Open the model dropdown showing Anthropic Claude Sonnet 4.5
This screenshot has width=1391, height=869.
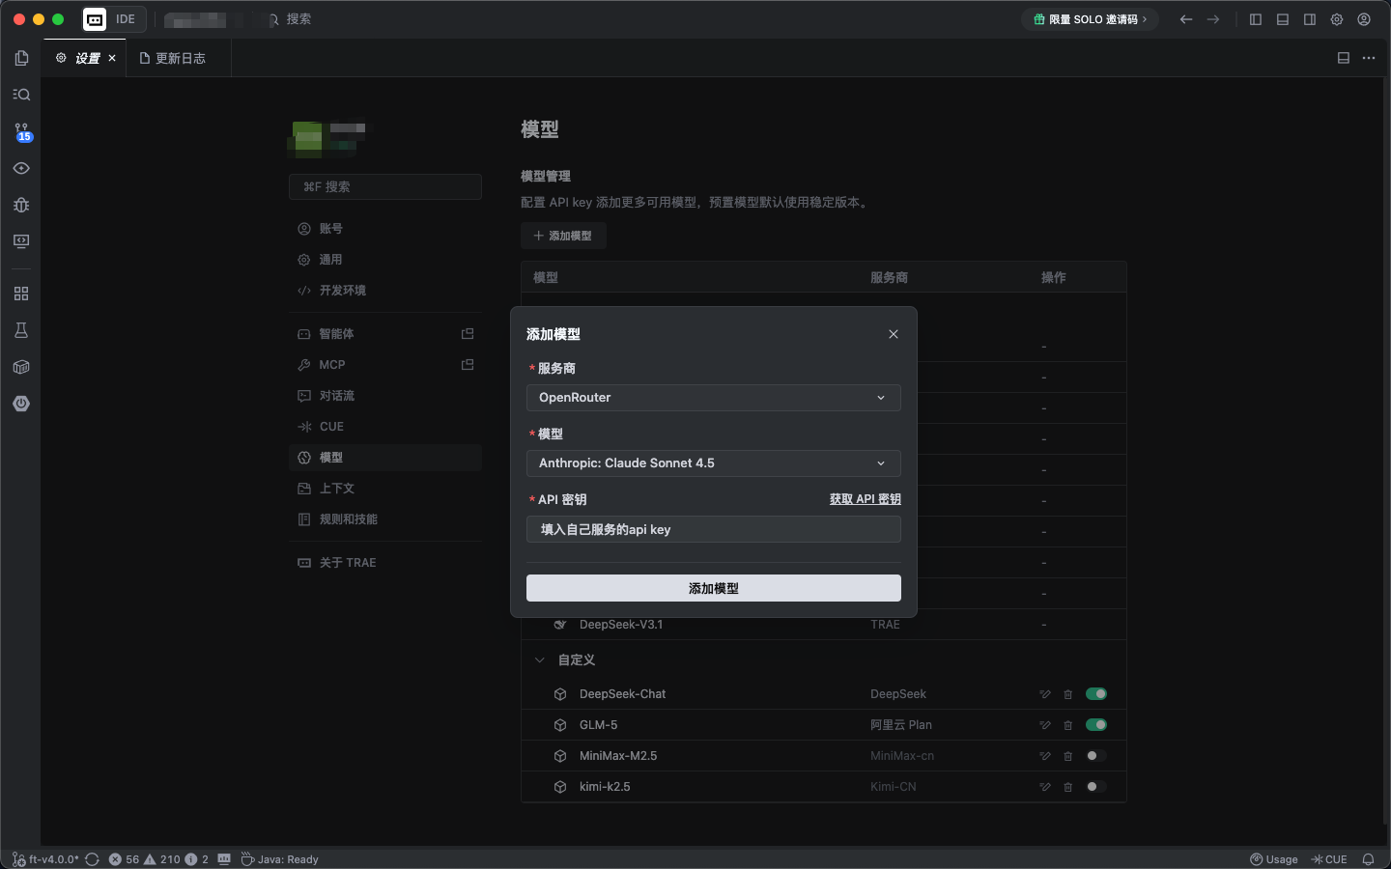pos(713,463)
